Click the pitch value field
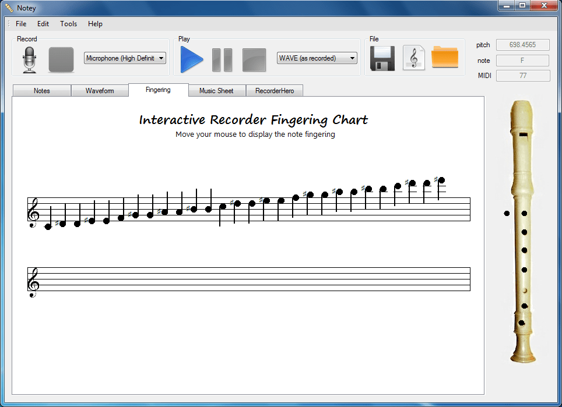The width and height of the screenshot is (562, 407). 522,45
